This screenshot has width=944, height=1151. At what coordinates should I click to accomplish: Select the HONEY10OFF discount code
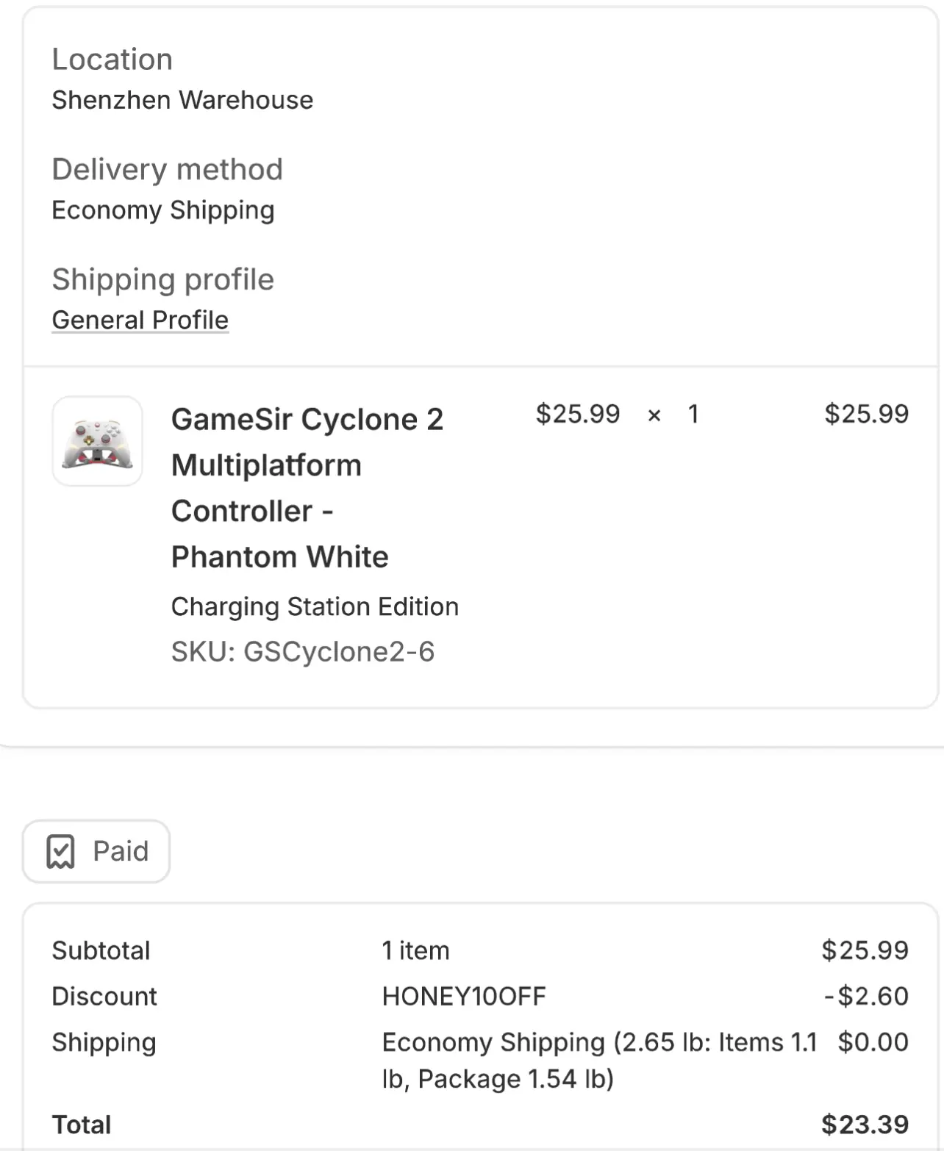point(464,996)
